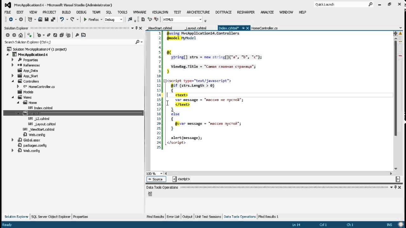Open the BUILD menu

coord(66,12)
